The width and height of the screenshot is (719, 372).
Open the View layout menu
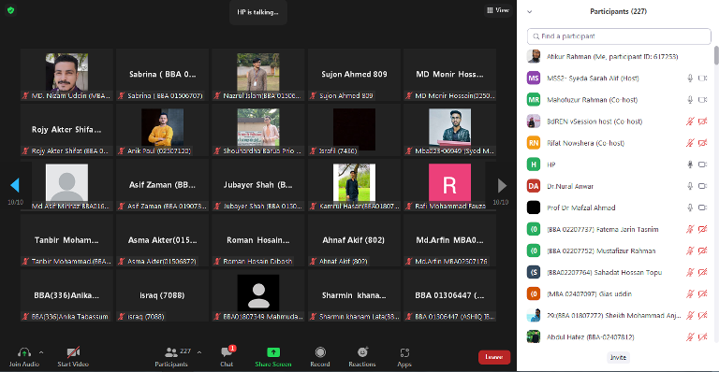tap(498, 10)
